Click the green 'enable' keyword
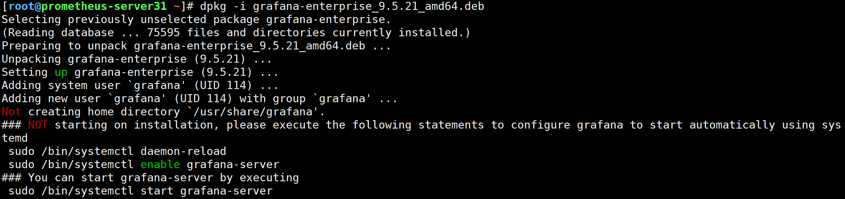845x199 pixels. pos(160,164)
